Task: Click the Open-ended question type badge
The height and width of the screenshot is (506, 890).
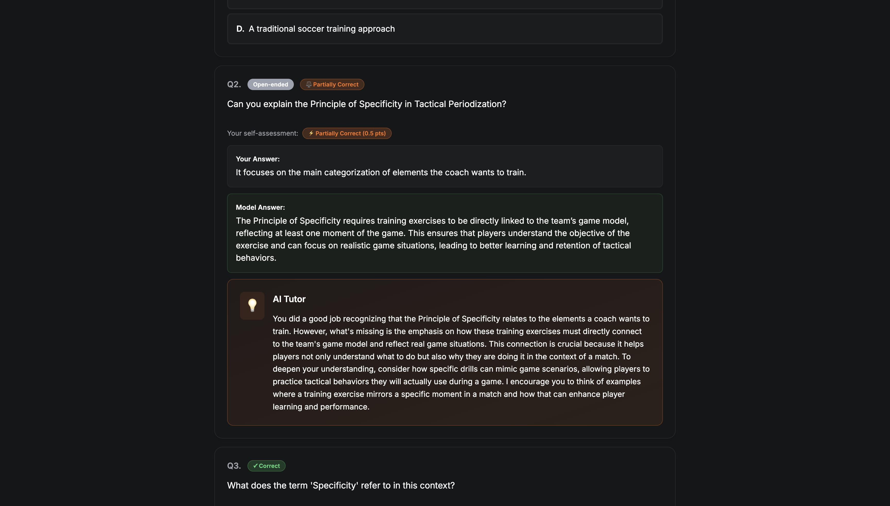Action: click(x=270, y=84)
